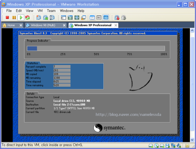Click the sound speaker device icon in status bar

[x=179, y=145]
